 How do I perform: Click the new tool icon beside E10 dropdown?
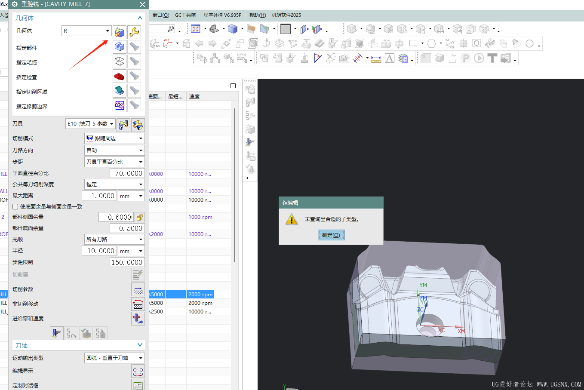123,125
